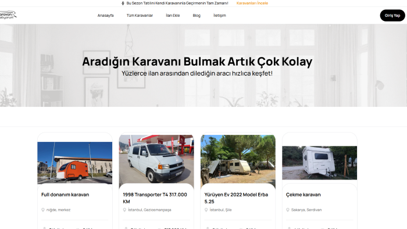The height and width of the screenshot is (229, 407).
Task: Click location pin icon beside niğde, merkez
Action: (x=43, y=210)
